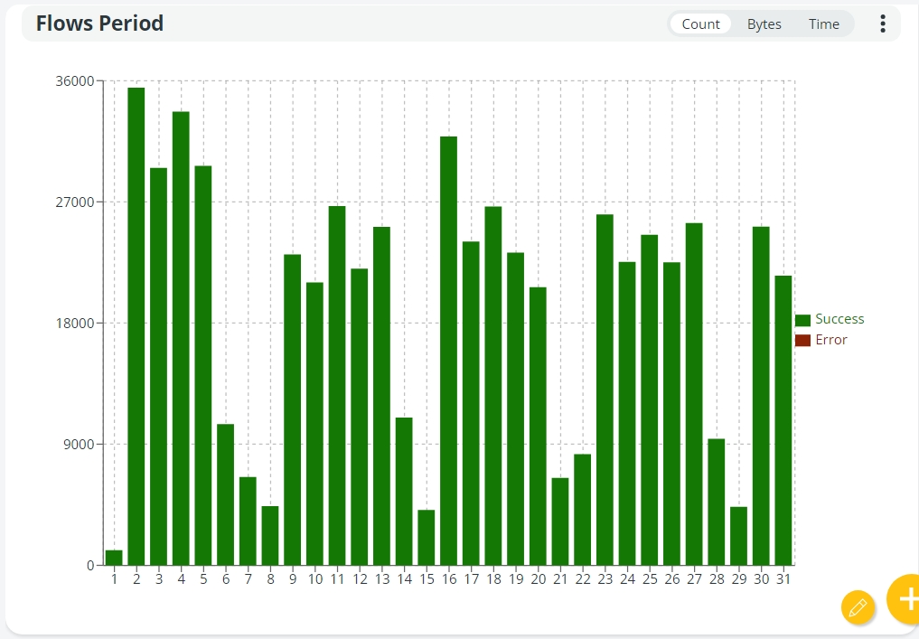This screenshot has width=919, height=639.
Task: Toggle the Success legend label
Action: click(839, 319)
